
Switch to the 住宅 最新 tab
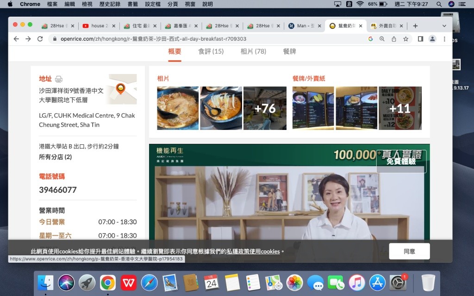[x=140, y=26]
